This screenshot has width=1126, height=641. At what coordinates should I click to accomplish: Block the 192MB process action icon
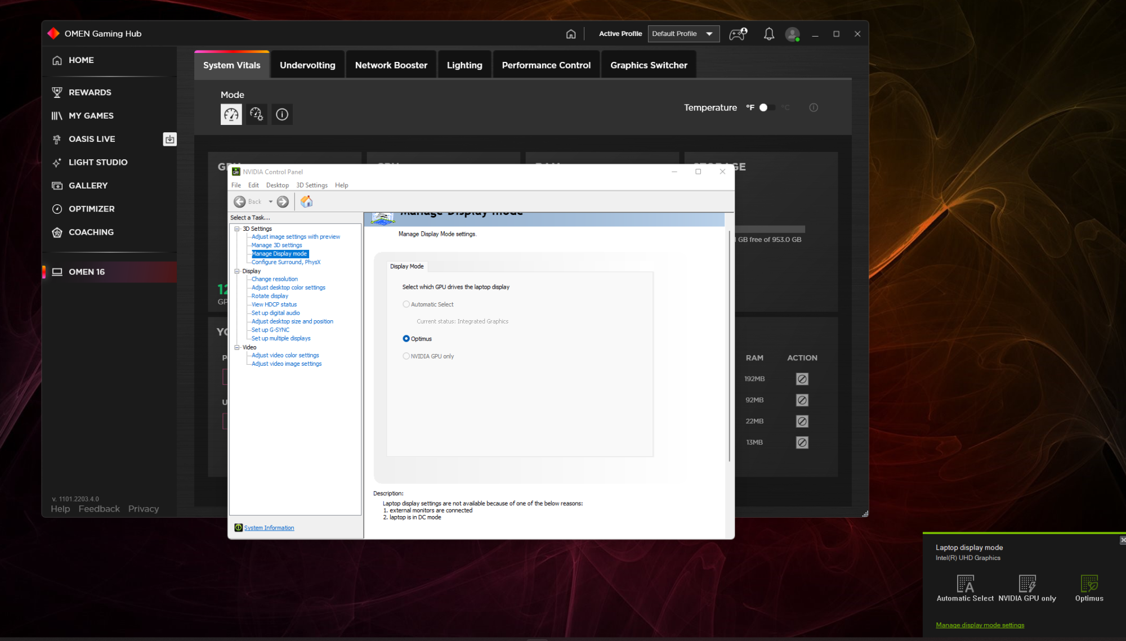[x=802, y=379]
